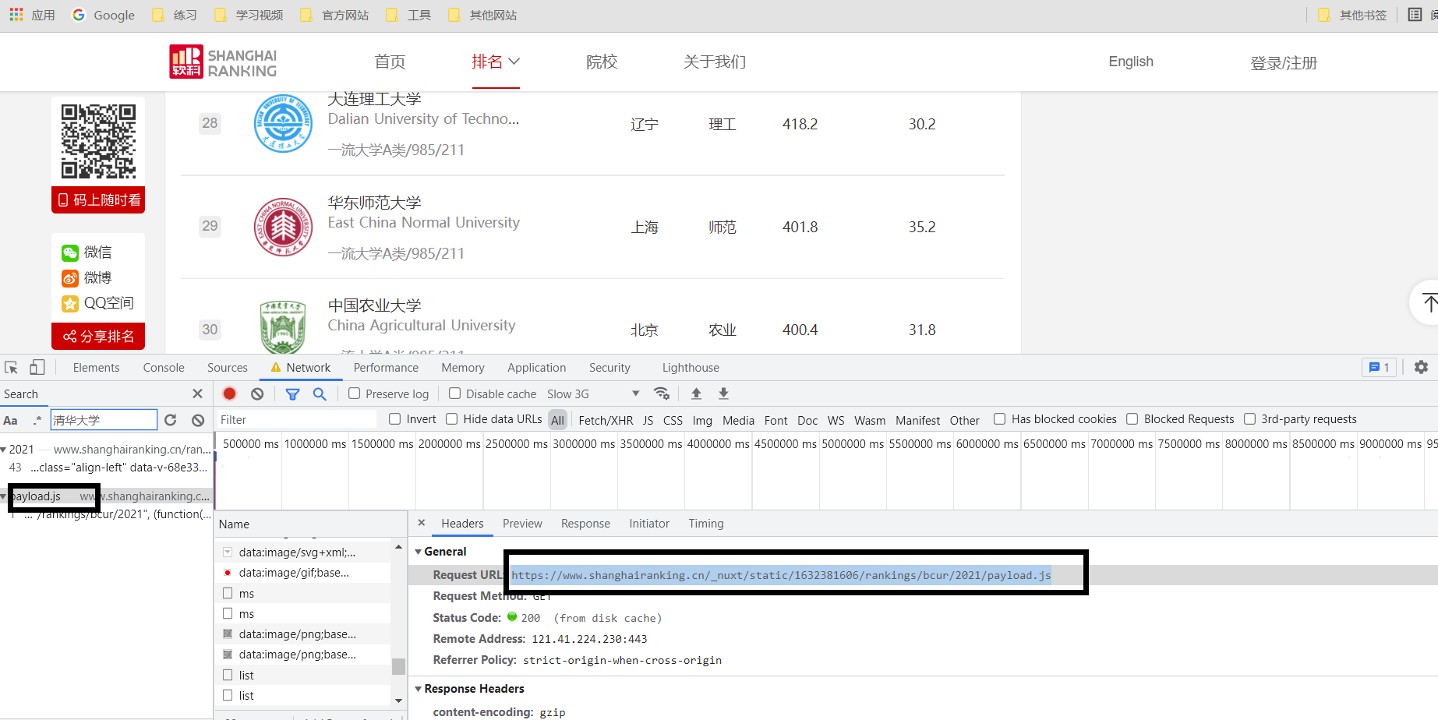1438x720 pixels.
Task: Click the 分享排名 share button
Action: (98, 337)
